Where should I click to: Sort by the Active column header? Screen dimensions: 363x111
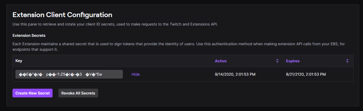coord(221,61)
